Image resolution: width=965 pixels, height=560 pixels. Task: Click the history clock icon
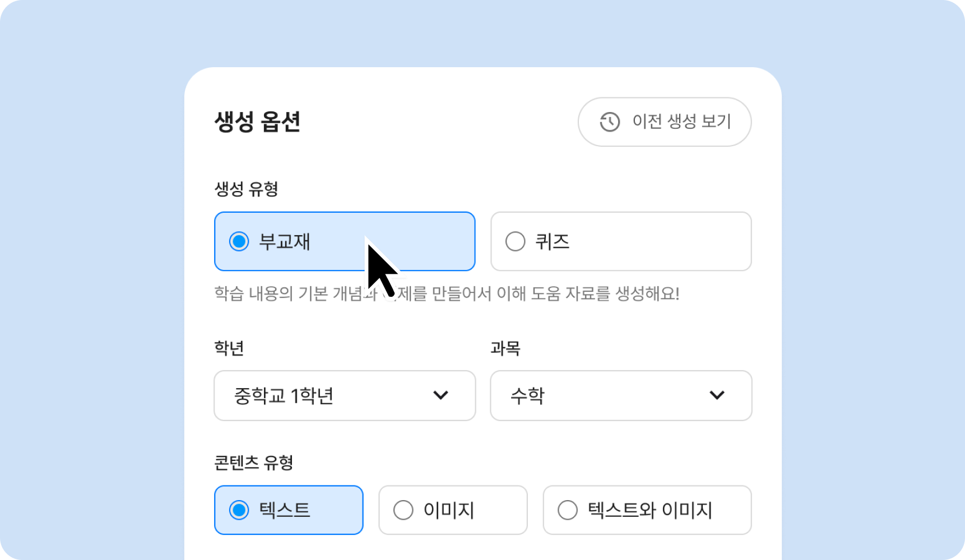coord(609,122)
